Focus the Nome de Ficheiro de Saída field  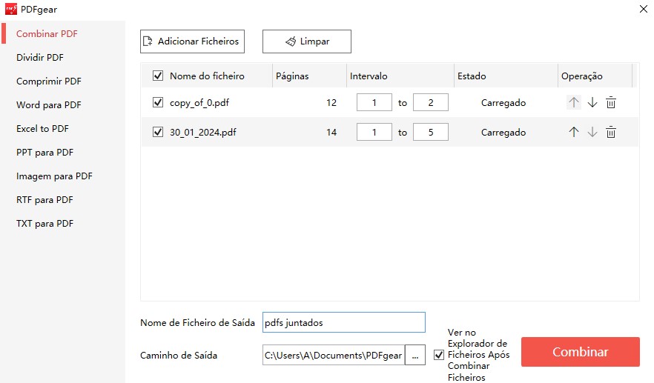(x=344, y=322)
